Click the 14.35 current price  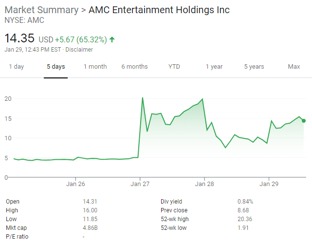[x=20, y=38]
